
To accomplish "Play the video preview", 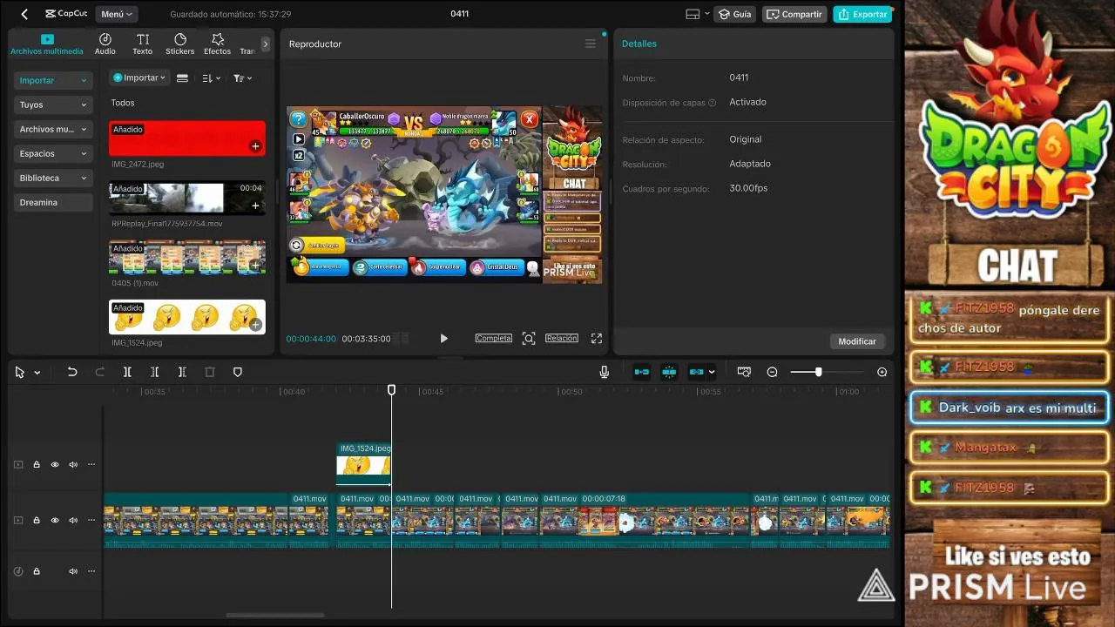I will click(x=443, y=338).
